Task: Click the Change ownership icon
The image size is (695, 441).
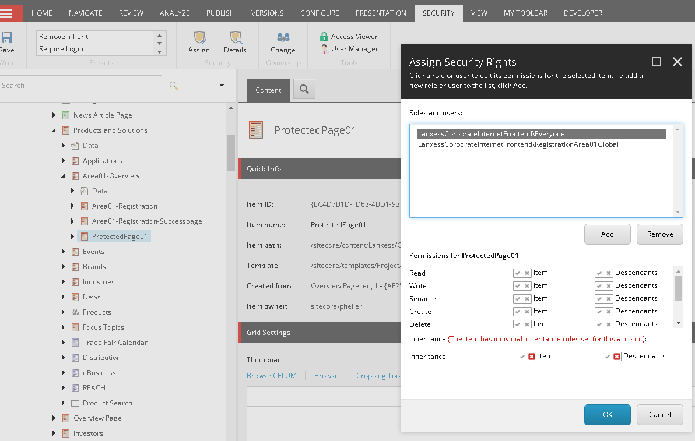Action: [283, 37]
